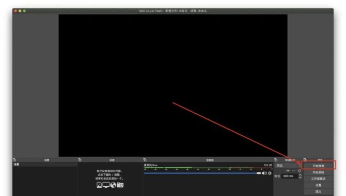Click the Mic/Aux volume slider handle
This screenshot has height=196, width=346.
(259, 173)
